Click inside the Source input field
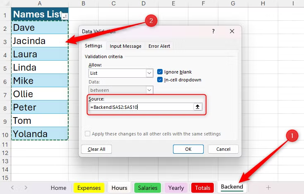Screen dimensions: 304x194 pyautogui.click(x=141, y=107)
